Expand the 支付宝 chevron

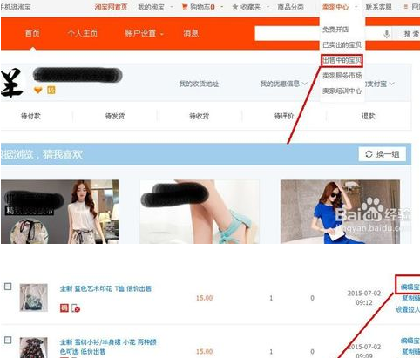[x=391, y=84]
